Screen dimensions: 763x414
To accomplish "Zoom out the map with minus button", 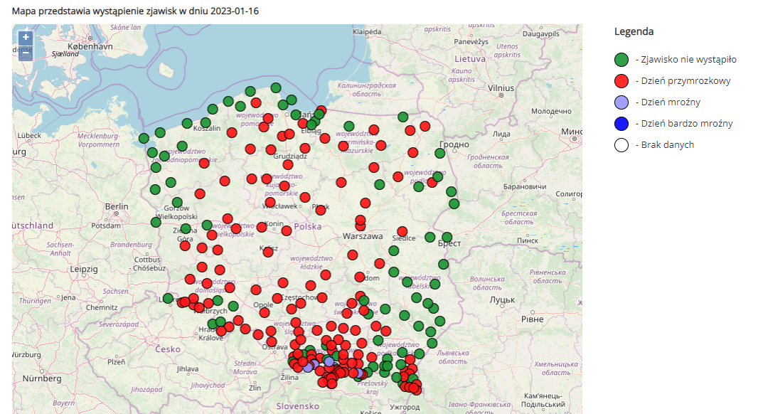I will click(26, 53).
